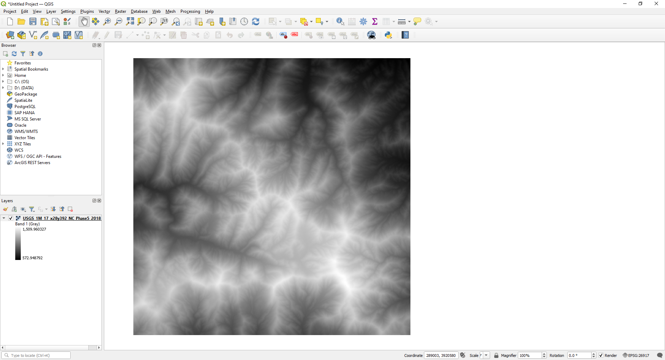Select the Zoom Out magnifier tool
The image size is (665, 360).
[118, 21]
